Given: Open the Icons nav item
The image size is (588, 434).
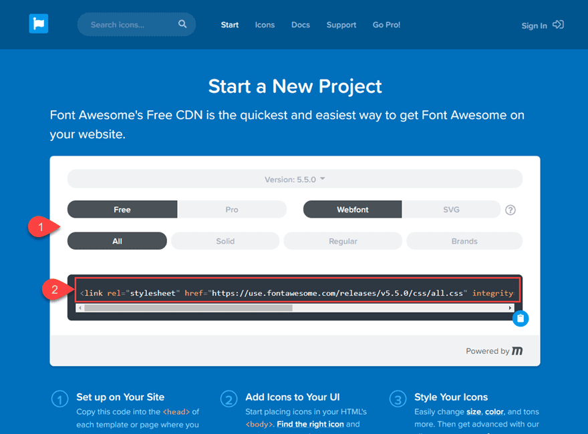Looking at the screenshot, I should pyautogui.click(x=265, y=25).
